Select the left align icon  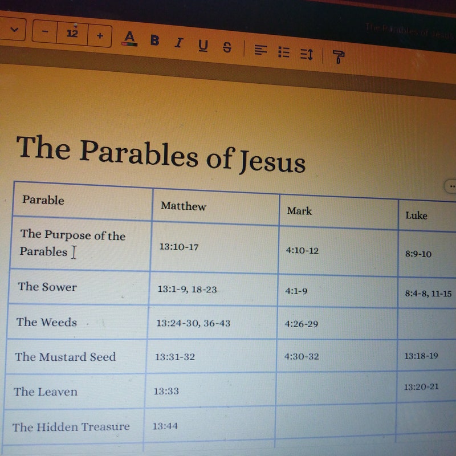260,50
